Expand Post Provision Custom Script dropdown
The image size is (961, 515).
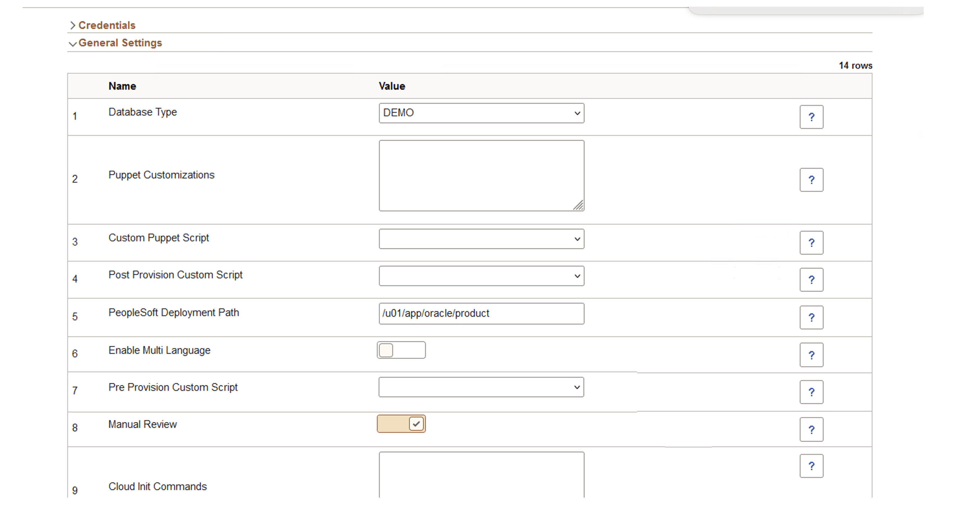[x=481, y=276]
